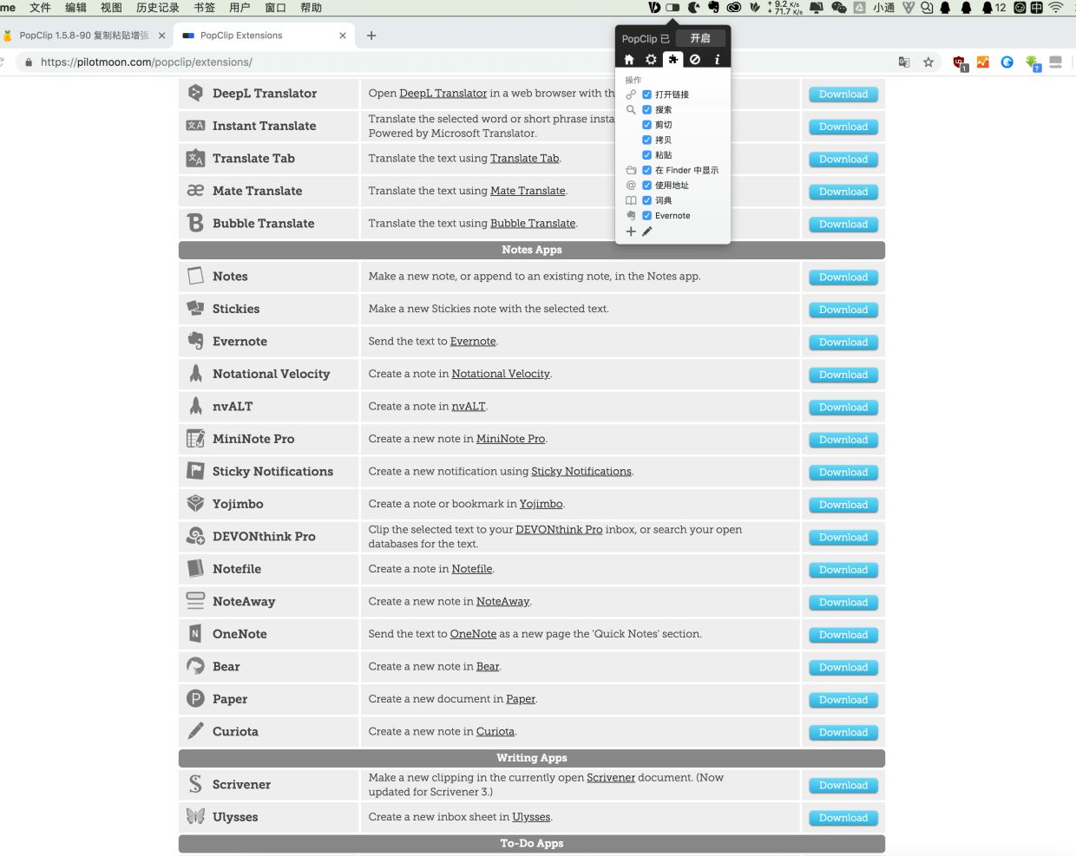The height and width of the screenshot is (856, 1076).
Task: Click the Writing Apps section header
Action: point(532,758)
